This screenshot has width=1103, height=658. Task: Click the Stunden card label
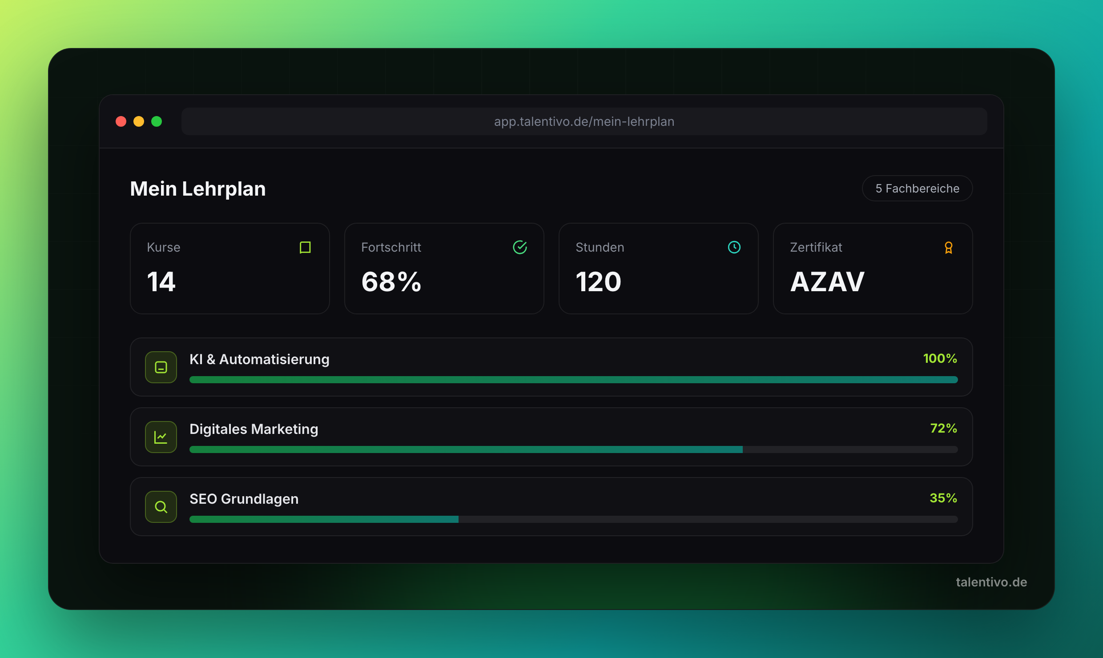click(600, 247)
